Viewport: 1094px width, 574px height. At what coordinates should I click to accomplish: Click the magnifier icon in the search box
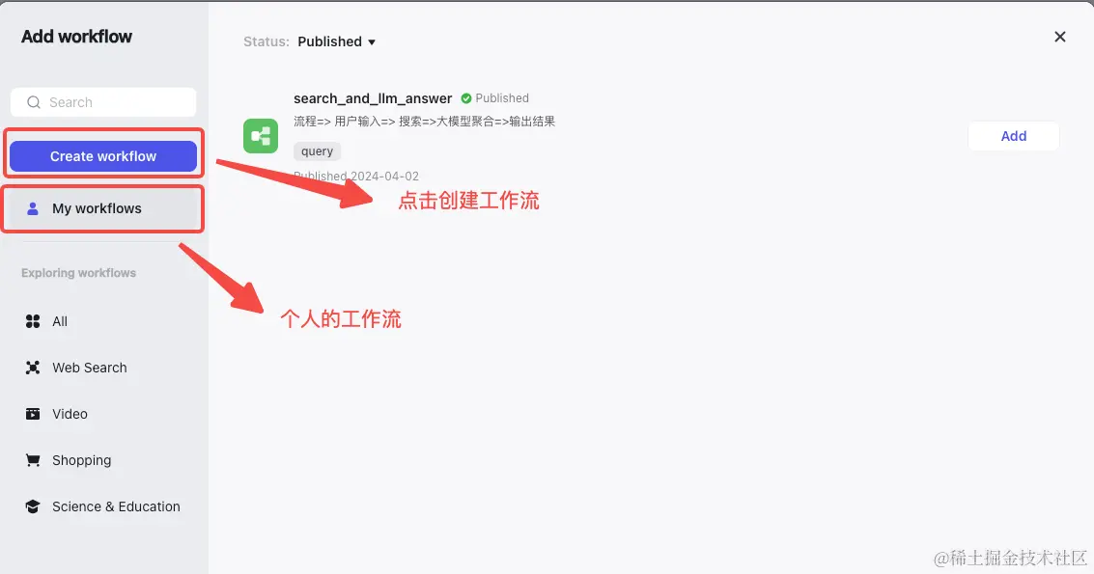click(x=34, y=102)
